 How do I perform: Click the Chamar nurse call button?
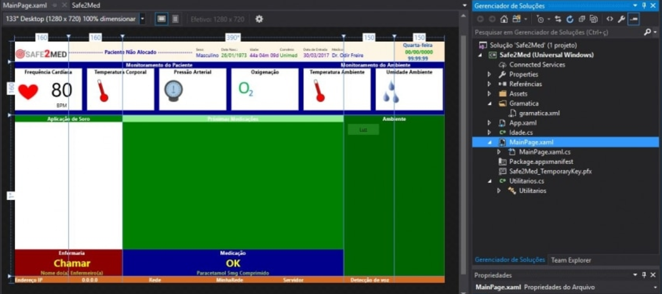[72, 263]
